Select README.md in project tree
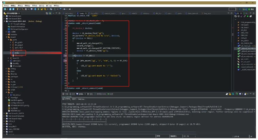258x140 pixels. pyautogui.click(x=15, y=111)
